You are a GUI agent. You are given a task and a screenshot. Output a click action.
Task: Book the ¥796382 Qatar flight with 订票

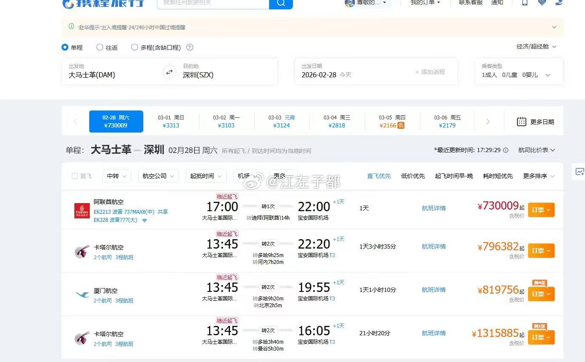click(541, 251)
